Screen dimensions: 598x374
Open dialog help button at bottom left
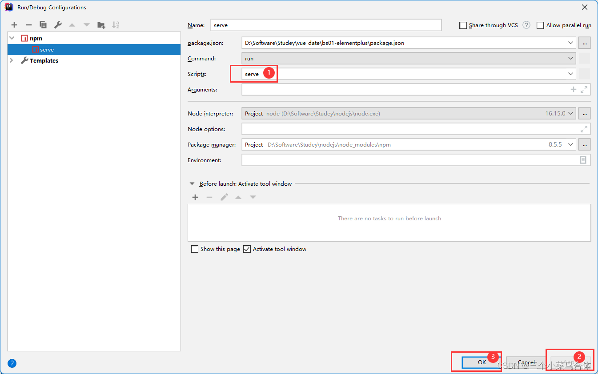tap(12, 363)
